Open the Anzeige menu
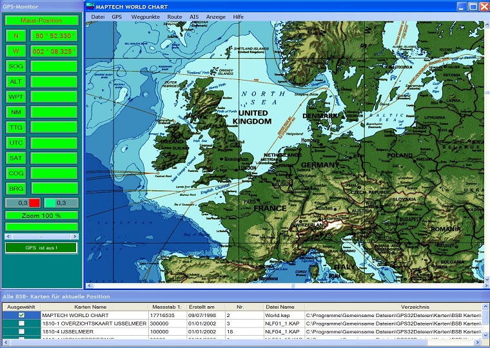Screen dimensions: 490x348 click(215, 17)
